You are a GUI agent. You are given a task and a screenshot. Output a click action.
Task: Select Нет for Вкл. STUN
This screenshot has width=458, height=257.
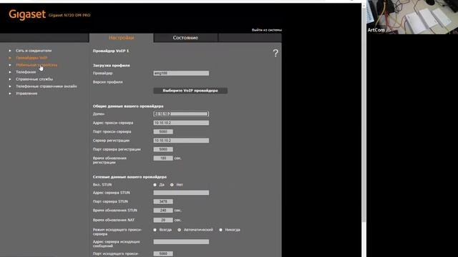click(x=172, y=185)
